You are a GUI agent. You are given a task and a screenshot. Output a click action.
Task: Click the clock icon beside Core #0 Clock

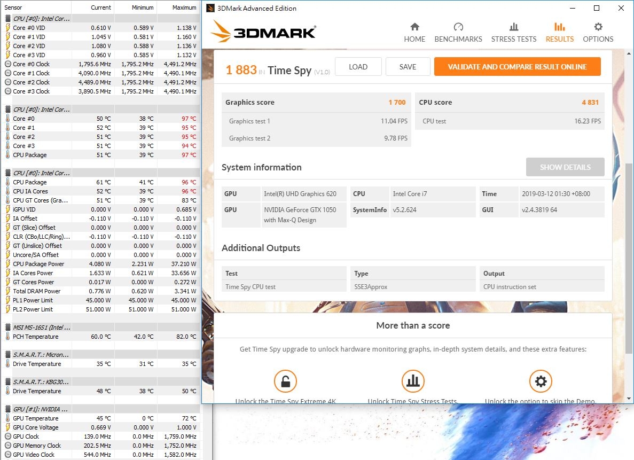pos(7,64)
